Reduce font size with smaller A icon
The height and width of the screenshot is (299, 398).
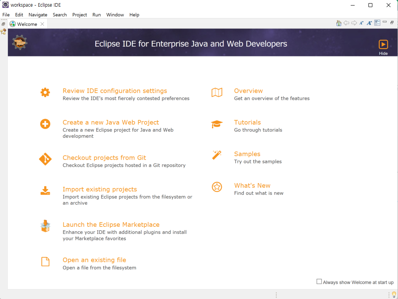pyautogui.click(x=361, y=23)
